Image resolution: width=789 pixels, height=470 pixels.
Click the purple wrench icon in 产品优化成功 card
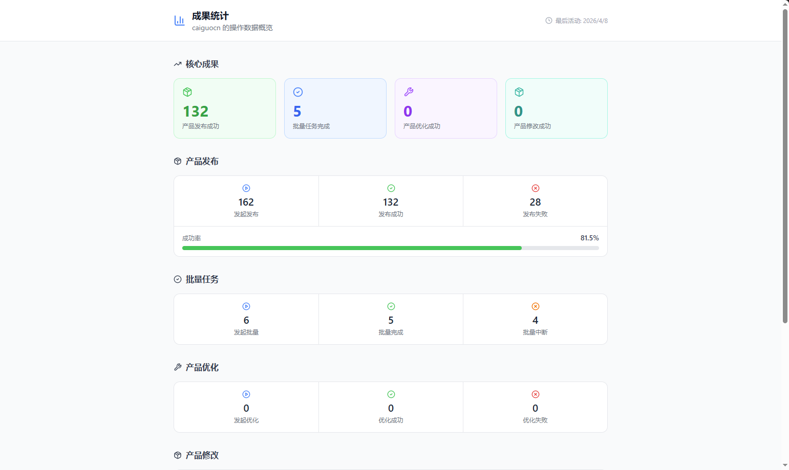click(409, 92)
